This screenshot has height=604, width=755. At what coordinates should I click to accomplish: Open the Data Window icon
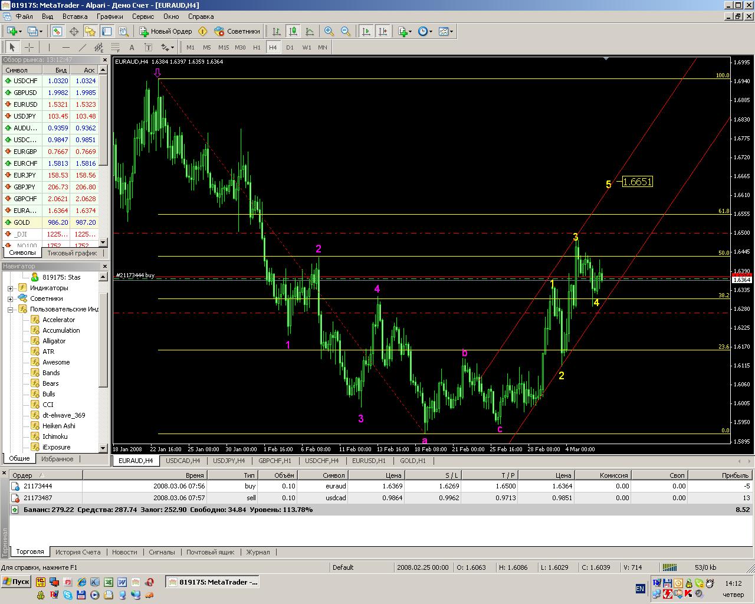tap(74, 31)
